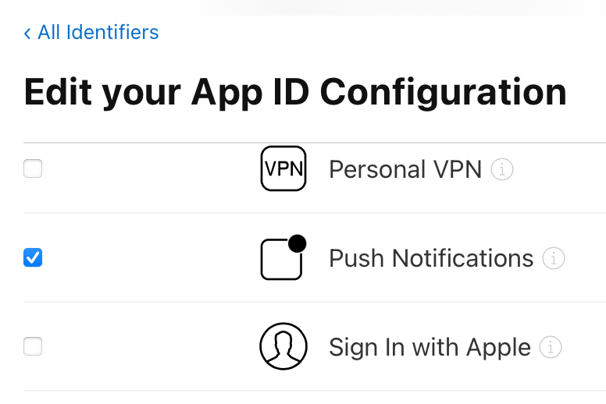Go back to All Identifiers
The image size is (606, 404).
98,33
